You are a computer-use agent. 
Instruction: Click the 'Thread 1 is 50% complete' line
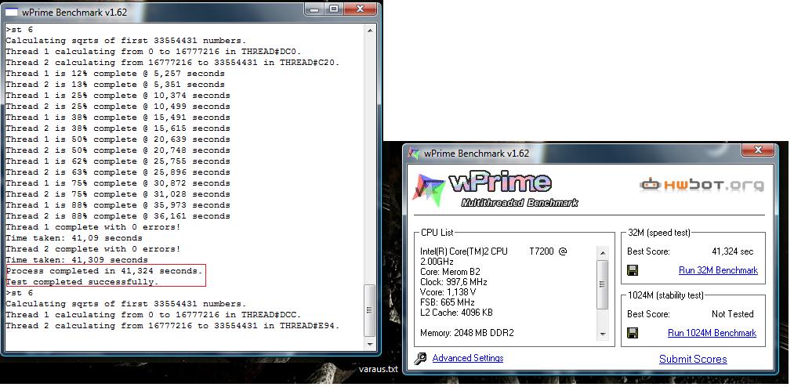[x=118, y=139]
